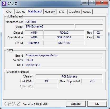The image size is (110, 109).
Task: Go to the About tab
Action: [87, 12]
